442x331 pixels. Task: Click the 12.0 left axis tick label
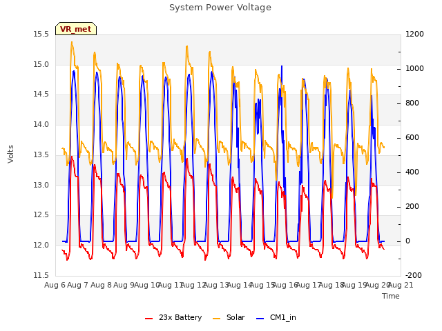coord(41,245)
